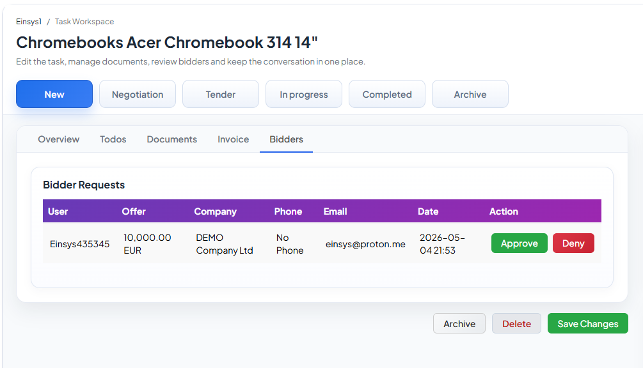Switch to the Todos tab
This screenshot has height=368, width=643.
(113, 139)
